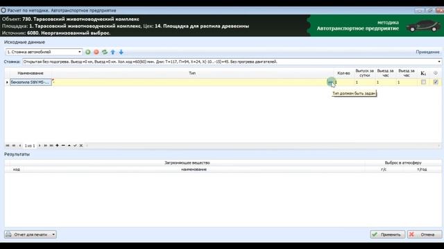Cancel edit with navigator X
This screenshot has height=249, width=444.
coord(81,145)
